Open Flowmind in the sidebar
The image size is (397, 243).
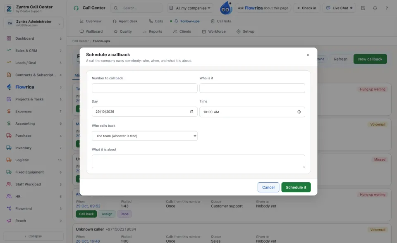[x=33, y=209]
